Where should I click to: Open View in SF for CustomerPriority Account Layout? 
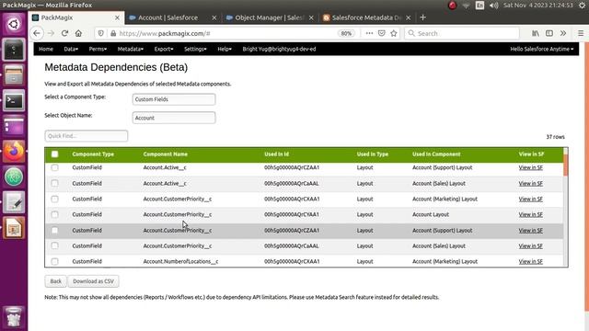click(530, 214)
